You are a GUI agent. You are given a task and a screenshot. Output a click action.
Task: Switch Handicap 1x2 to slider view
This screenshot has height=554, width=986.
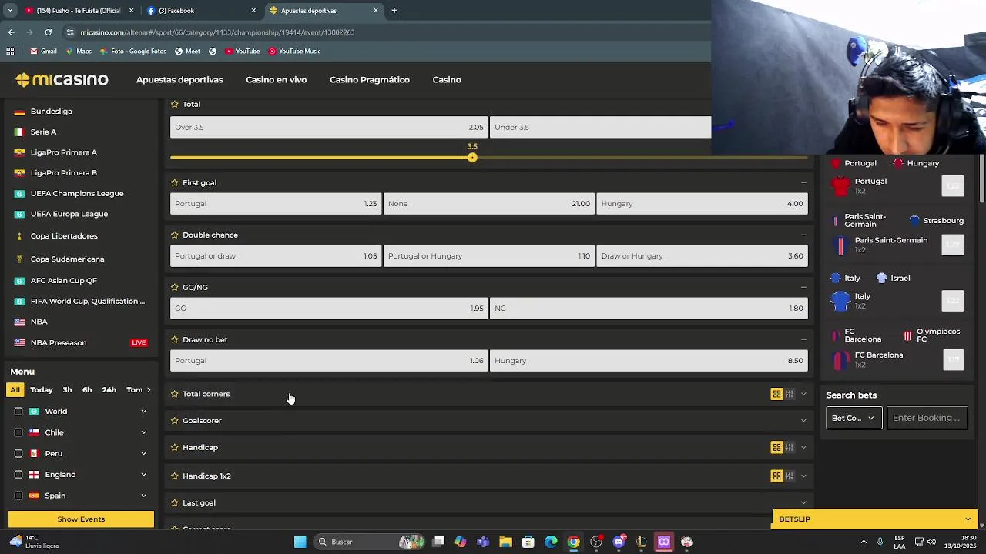click(x=789, y=476)
